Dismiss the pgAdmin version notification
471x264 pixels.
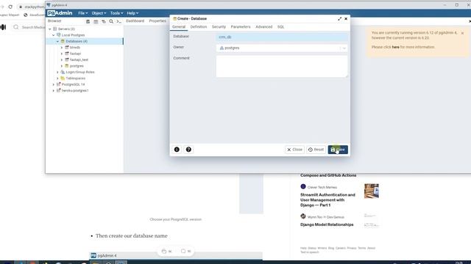click(x=462, y=33)
